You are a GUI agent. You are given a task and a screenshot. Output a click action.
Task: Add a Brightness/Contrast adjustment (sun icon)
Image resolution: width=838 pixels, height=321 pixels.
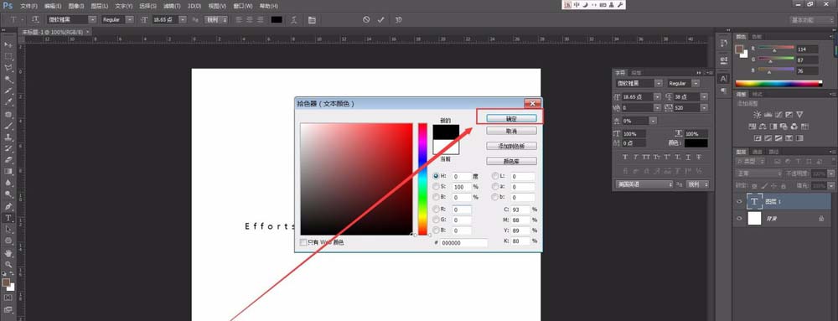pyautogui.click(x=758, y=114)
